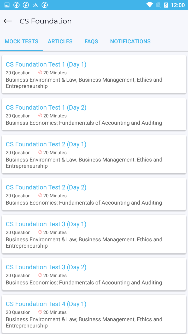Tap the Wi-Fi status bar icon
Viewport: 188px width, 334px height.
pyautogui.click(x=150, y=5)
